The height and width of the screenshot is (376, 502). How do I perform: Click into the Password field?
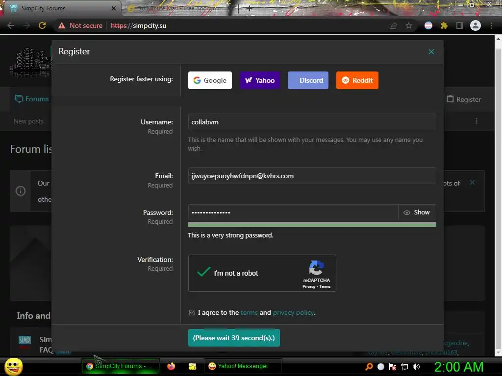(x=293, y=212)
